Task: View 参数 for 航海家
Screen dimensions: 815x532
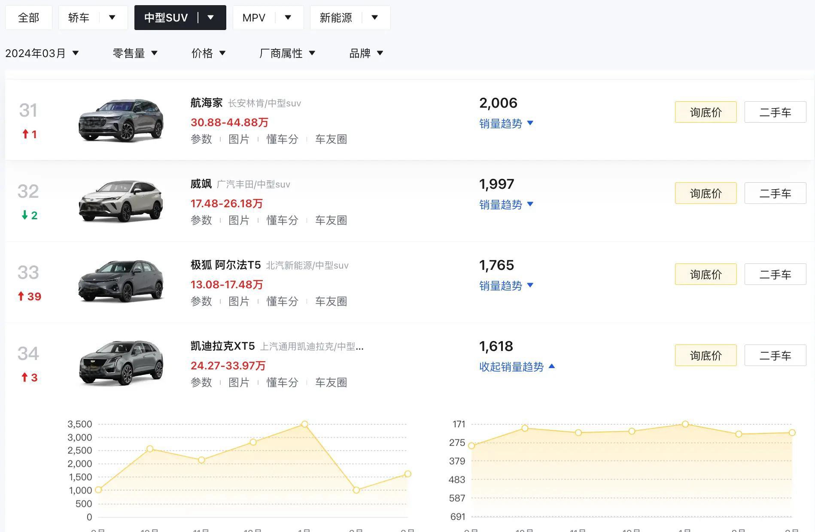Action: click(201, 139)
